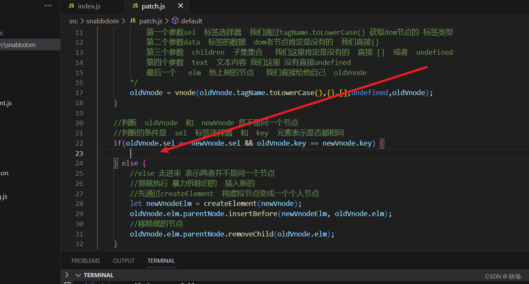Open the OUTPUT panel tab
This screenshot has width=529, height=284.
pyautogui.click(x=124, y=260)
